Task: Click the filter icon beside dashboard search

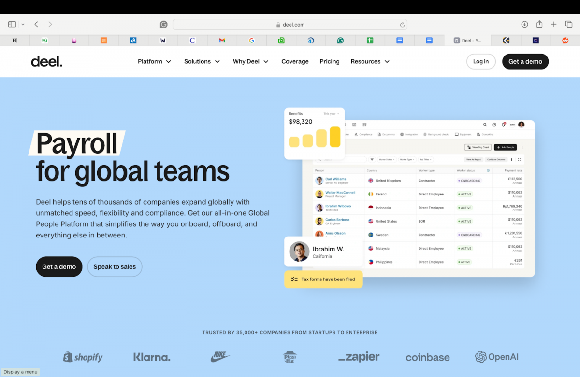Action: pos(372,159)
